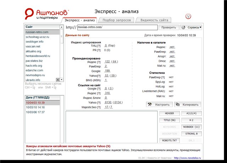Image resolution: width=227 pixels, height=163 pixels.
Task: Click the URL input field
Action: pos(117,27)
